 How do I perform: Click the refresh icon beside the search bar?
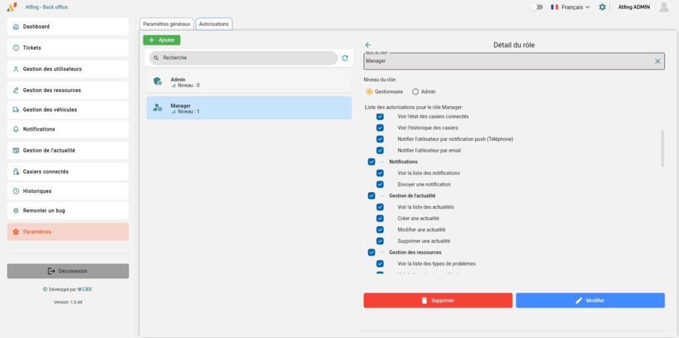tap(345, 58)
